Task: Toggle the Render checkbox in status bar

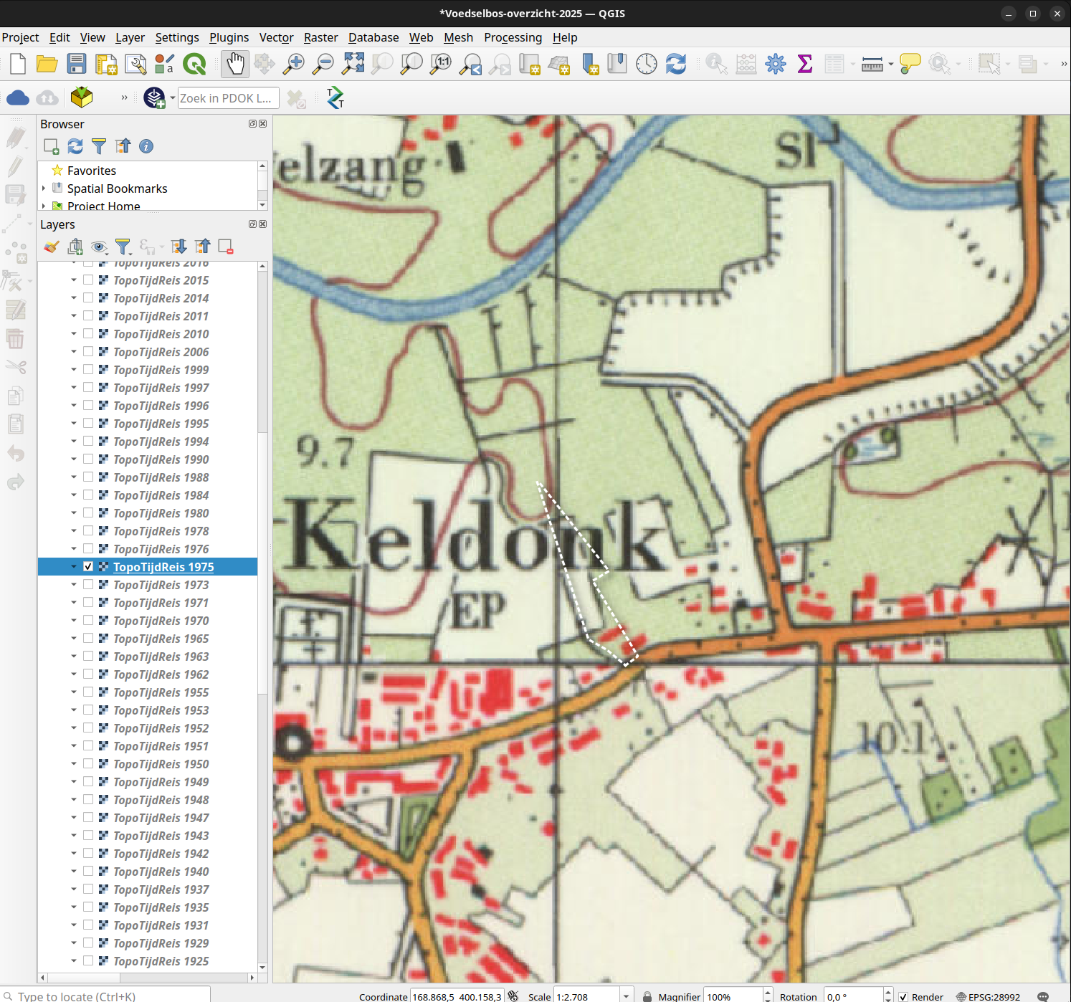Action: [903, 996]
